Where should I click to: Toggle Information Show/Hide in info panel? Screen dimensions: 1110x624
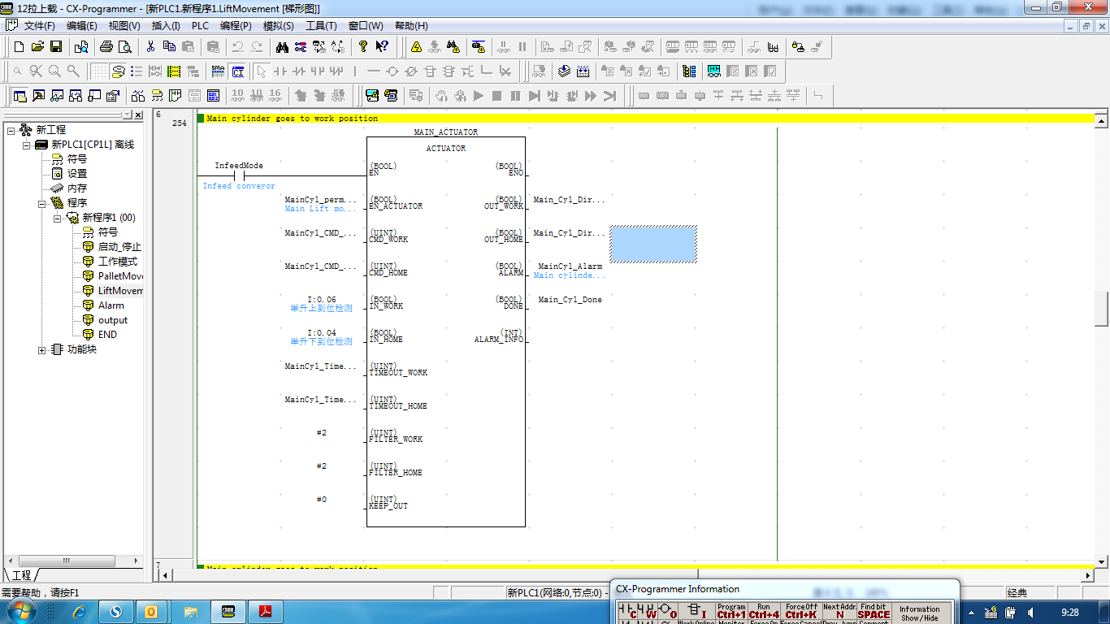pyautogui.click(x=919, y=613)
